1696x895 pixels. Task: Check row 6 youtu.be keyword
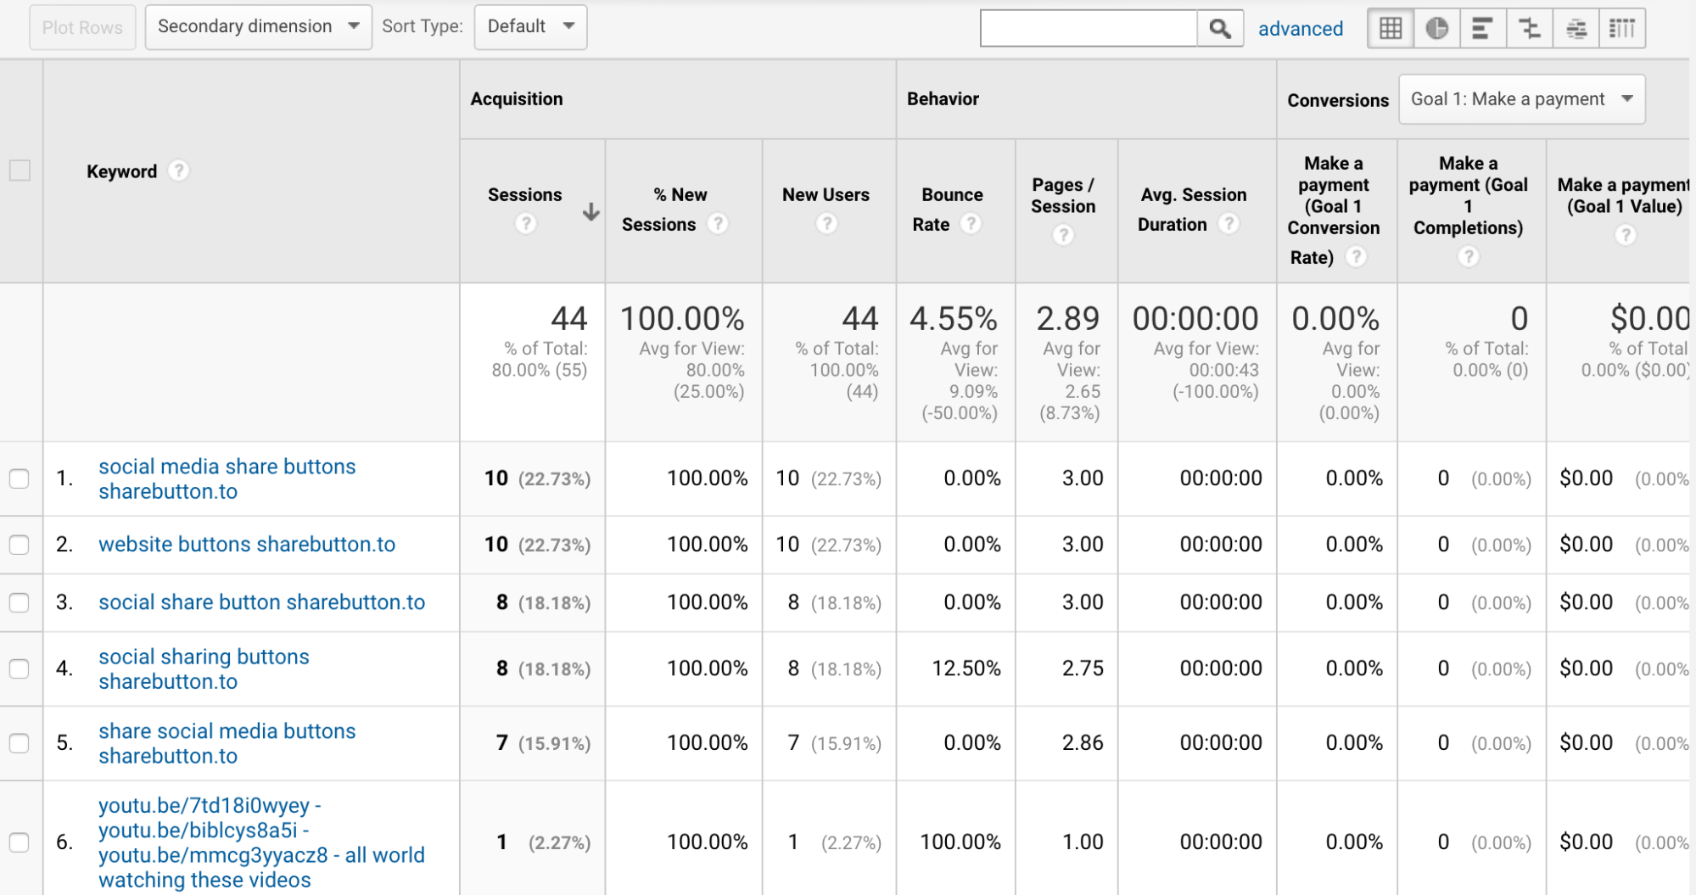tap(20, 842)
